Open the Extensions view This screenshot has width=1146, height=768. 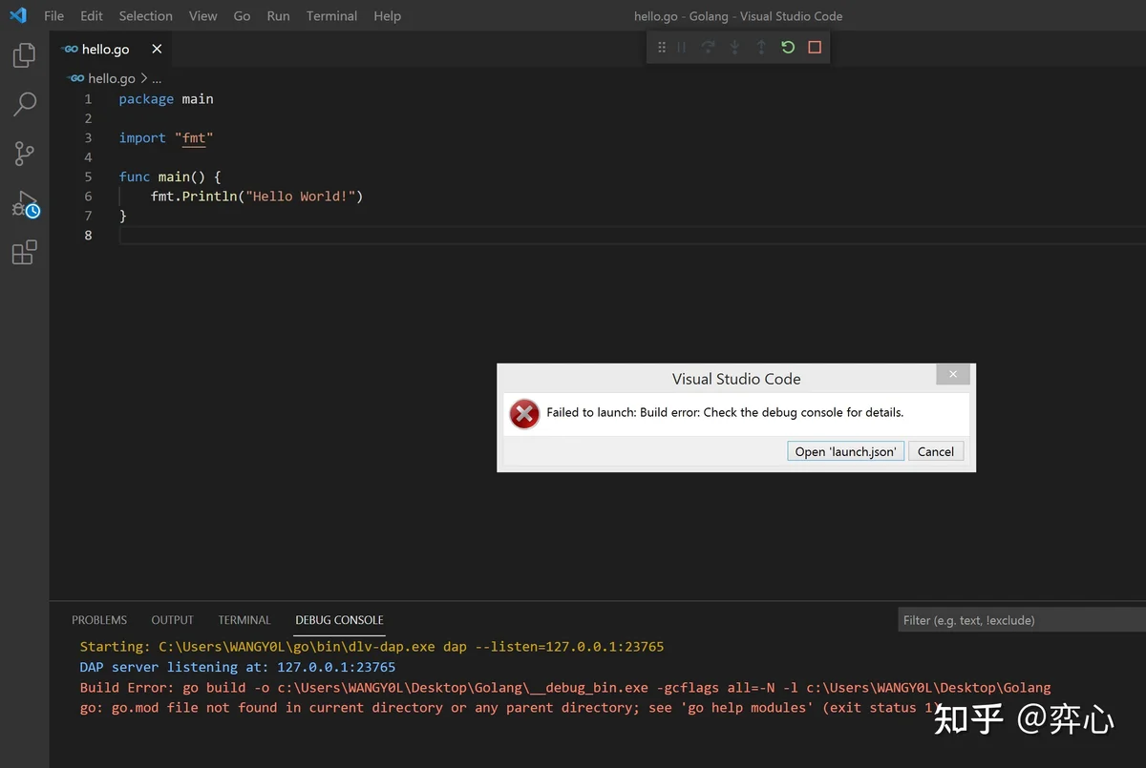[24, 253]
